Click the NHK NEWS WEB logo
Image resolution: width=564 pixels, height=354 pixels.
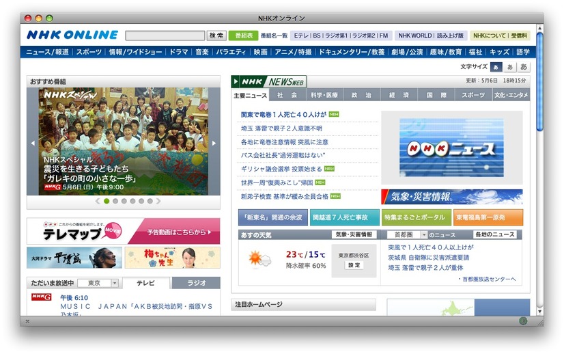(x=269, y=82)
